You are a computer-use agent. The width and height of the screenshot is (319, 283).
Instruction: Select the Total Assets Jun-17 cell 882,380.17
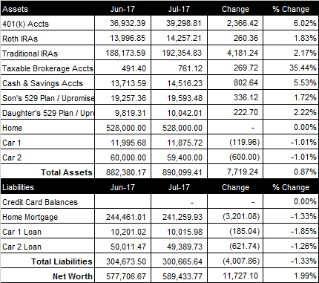click(x=122, y=172)
